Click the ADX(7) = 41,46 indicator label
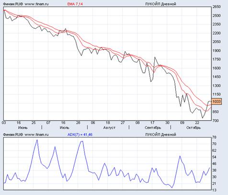 coord(80,135)
